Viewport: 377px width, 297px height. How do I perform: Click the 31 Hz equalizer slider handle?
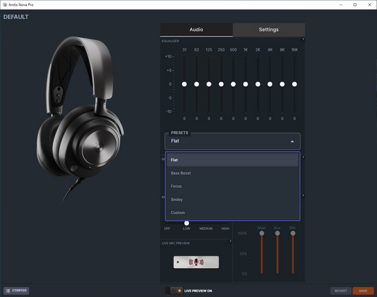point(184,84)
